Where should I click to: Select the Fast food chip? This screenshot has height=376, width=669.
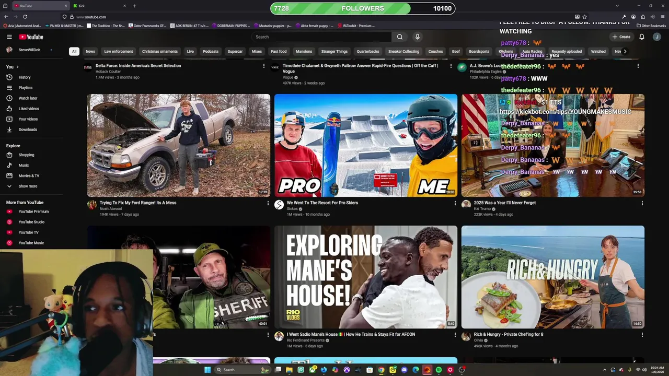(x=279, y=51)
